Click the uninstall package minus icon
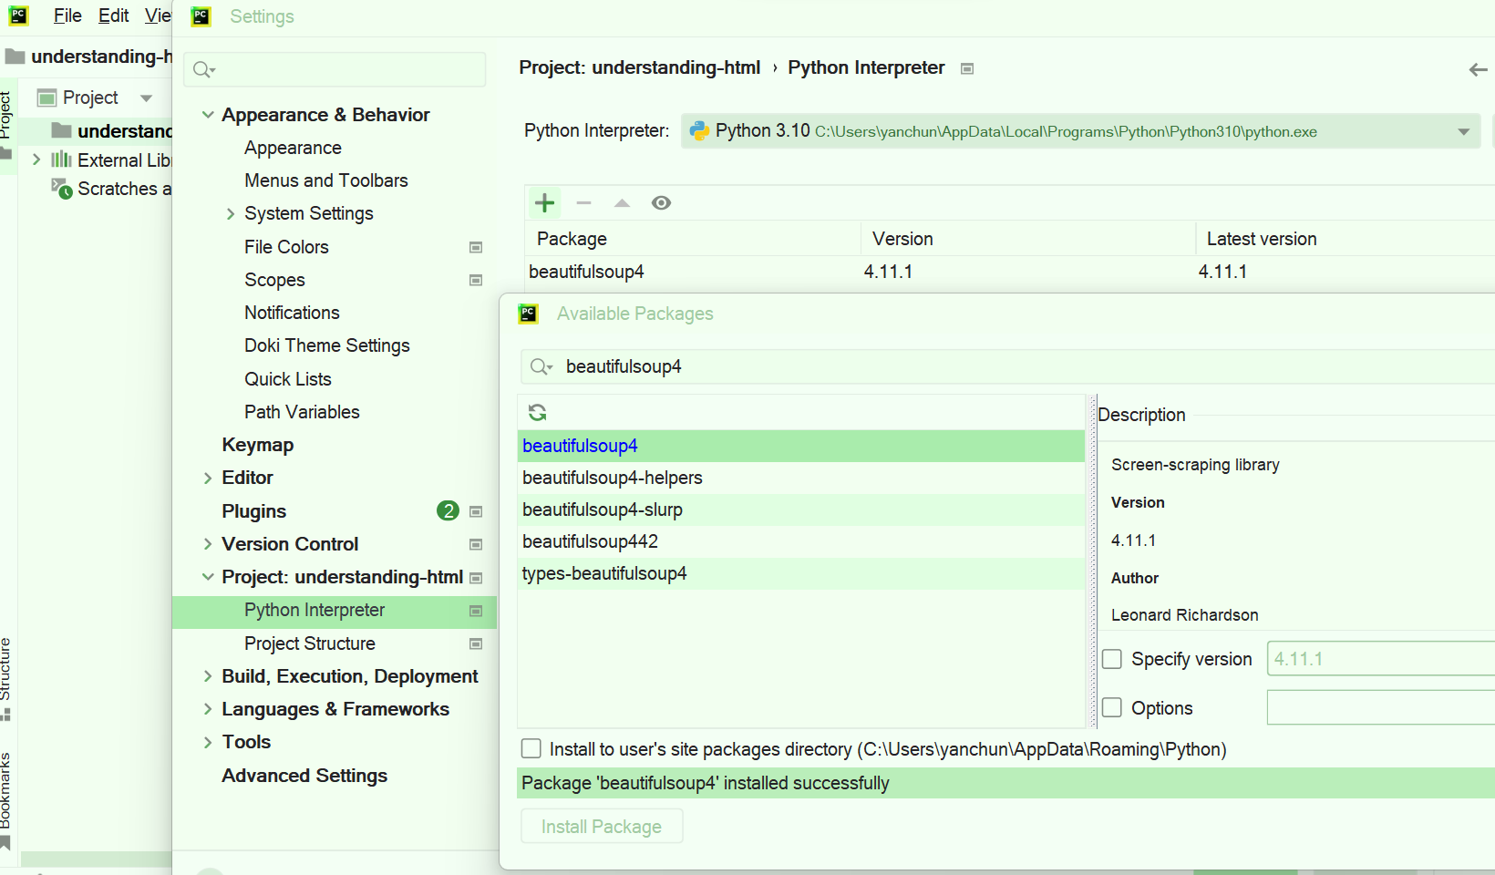1495x875 pixels. 583,202
